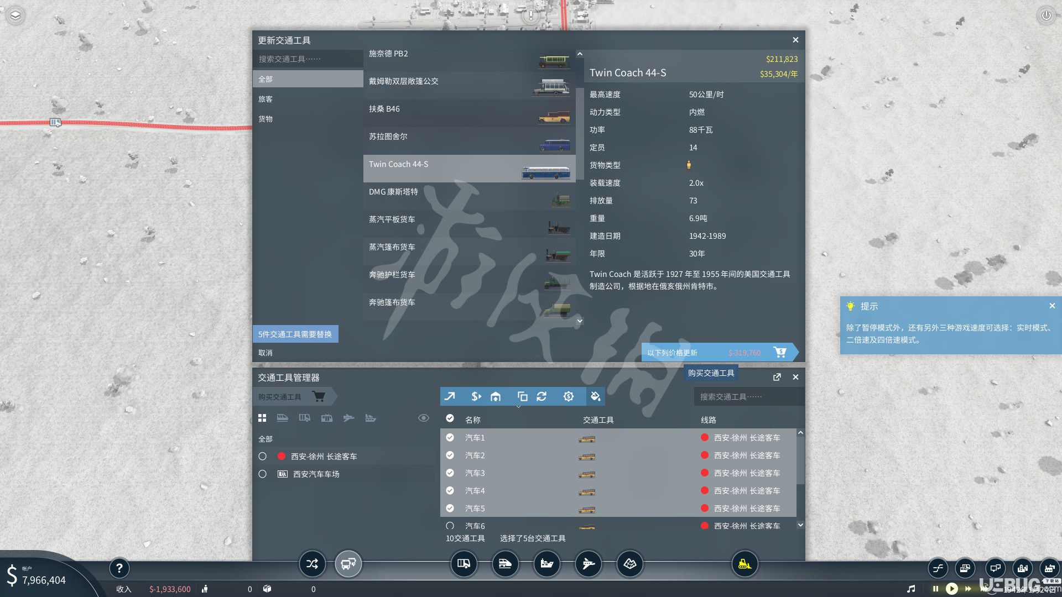The width and height of the screenshot is (1062, 597).
Task: Open rail construction train icon
Action: [x=505, y=564]
